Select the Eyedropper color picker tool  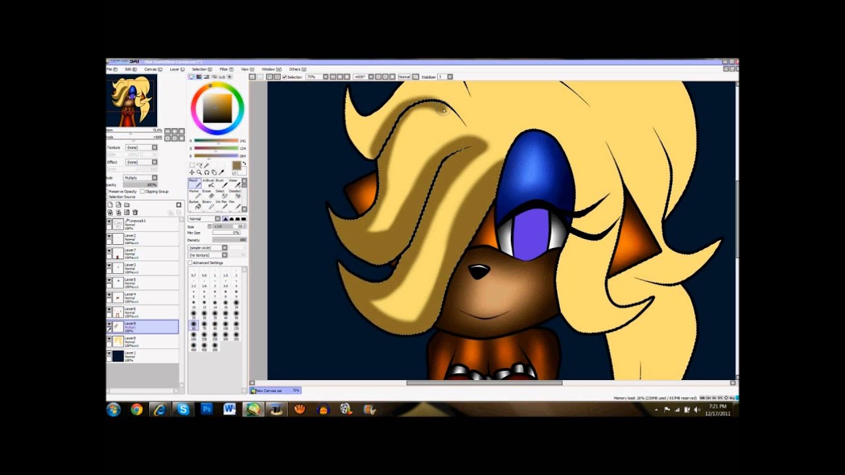click(221, 172)
